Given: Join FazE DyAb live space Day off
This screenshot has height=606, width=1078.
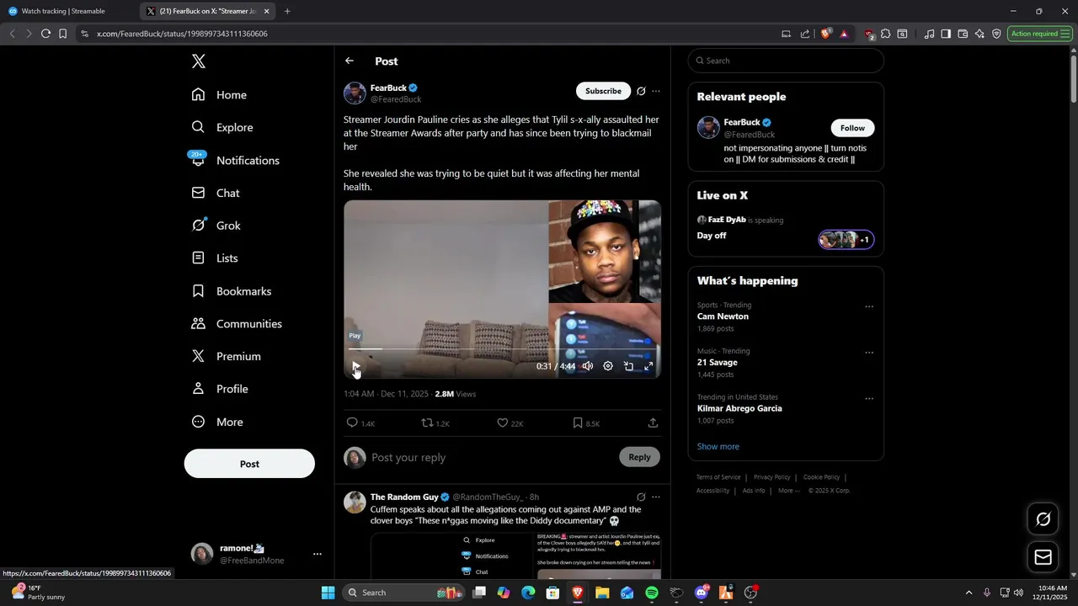Looking at the screenshot, I should (x=786, y=230).
